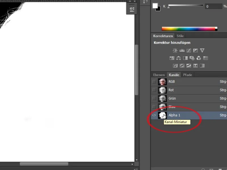This screenshot has width=227, height=170.
Task: Add an Exposure adjustment
Action: pos(196,50)
